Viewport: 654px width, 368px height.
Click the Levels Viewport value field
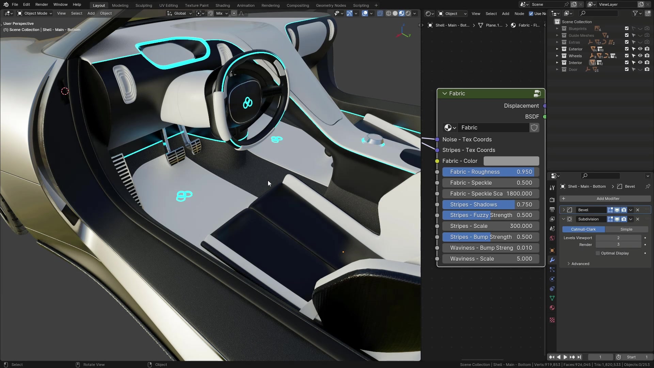tap(618, 238)
